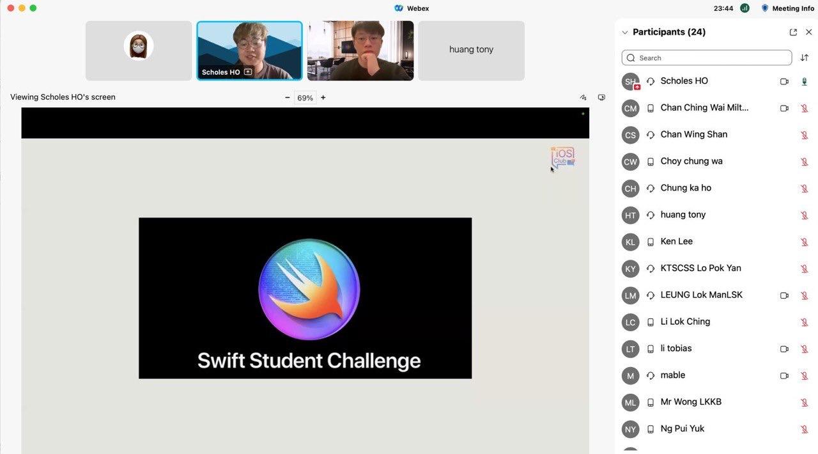The image size is (818, 454).
Task: Open Meeting Info in the menu bar
Action: pyautogui.click(x=787, y=8)
